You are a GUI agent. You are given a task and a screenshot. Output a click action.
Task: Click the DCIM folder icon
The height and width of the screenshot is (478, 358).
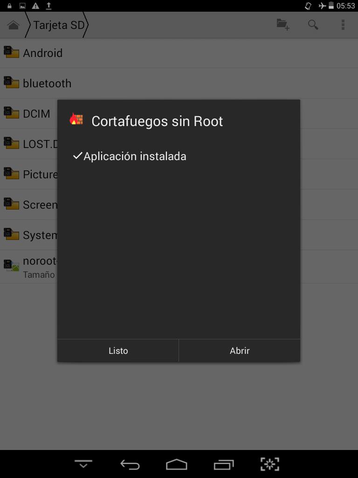[x=11, y=113]
